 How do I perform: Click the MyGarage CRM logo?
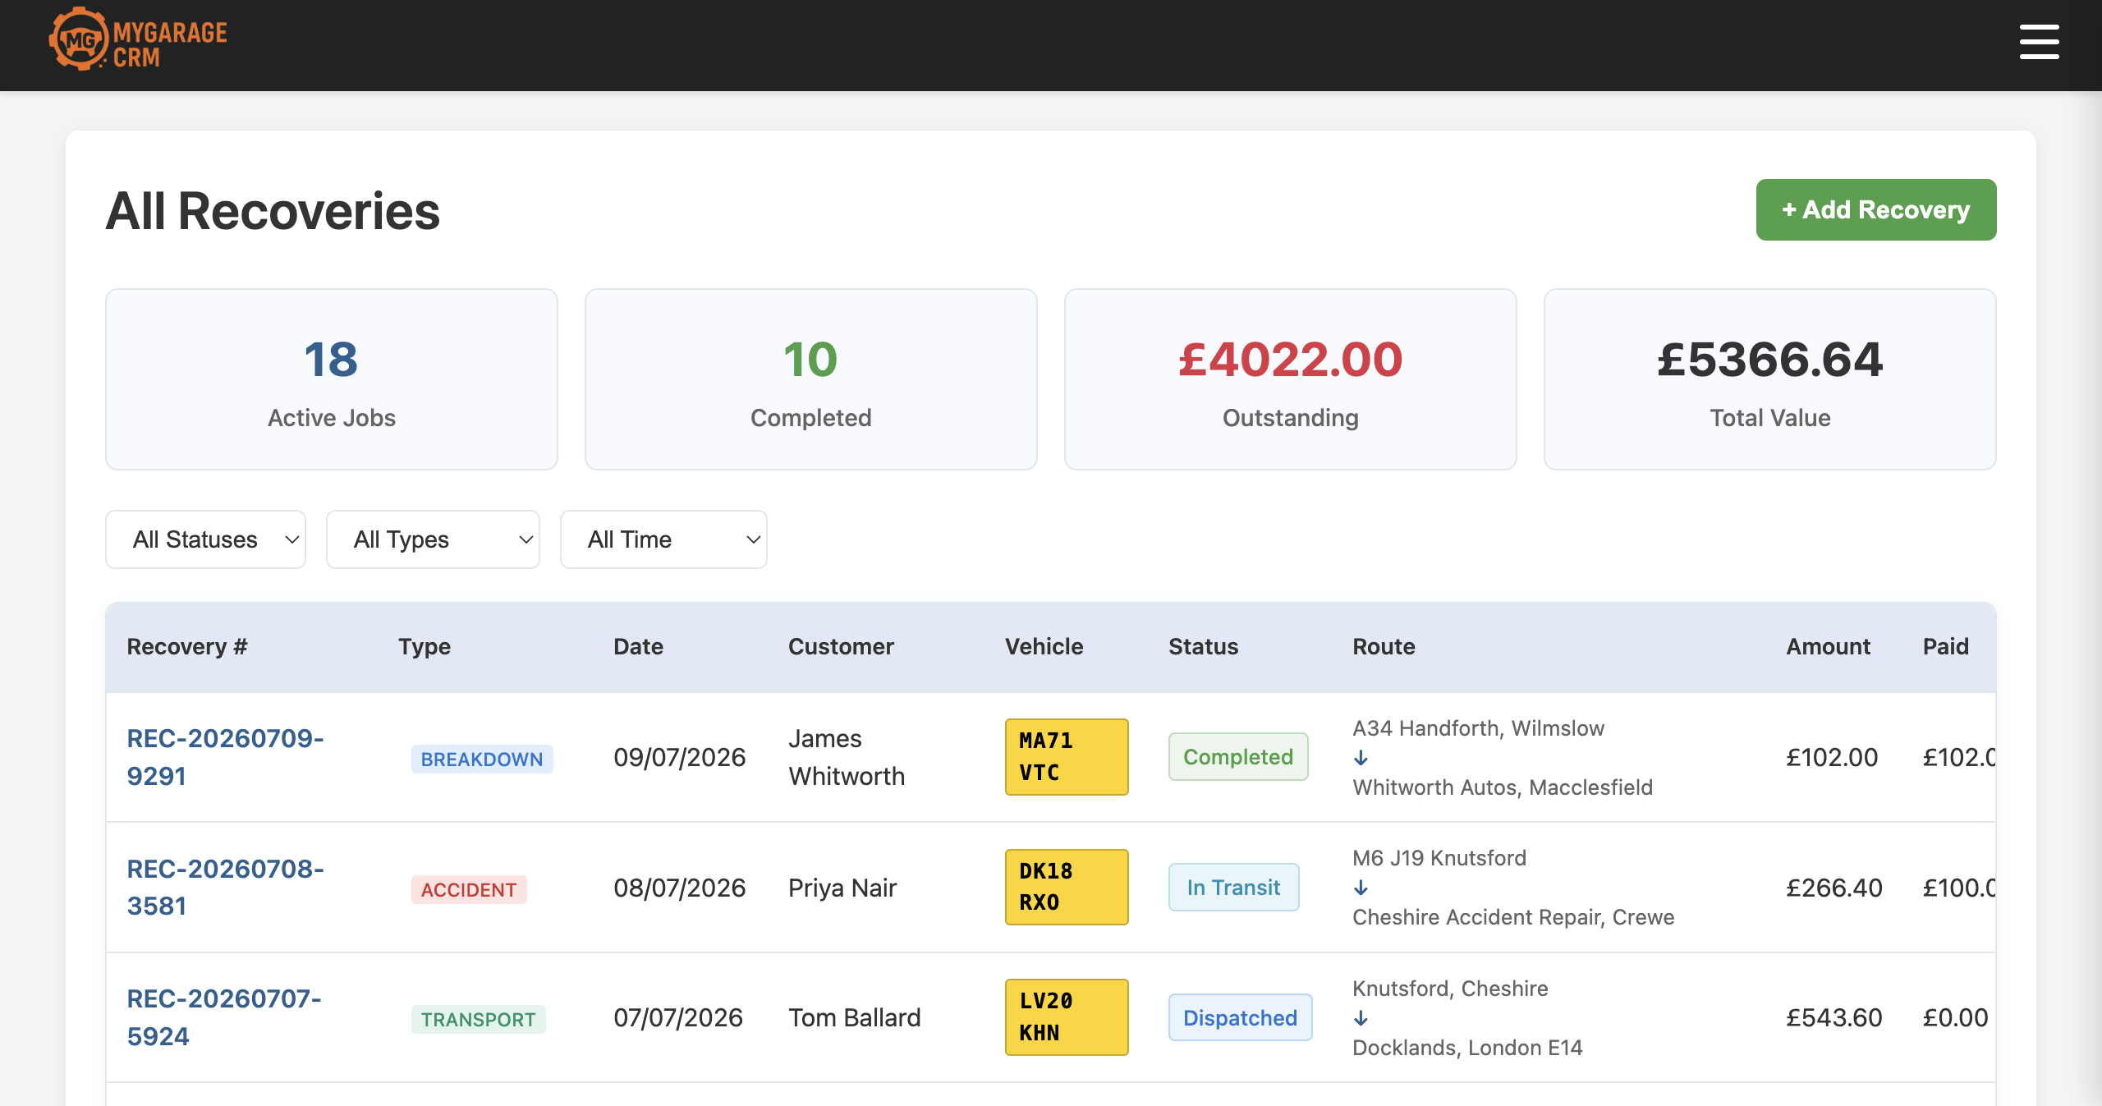point(138,39)
